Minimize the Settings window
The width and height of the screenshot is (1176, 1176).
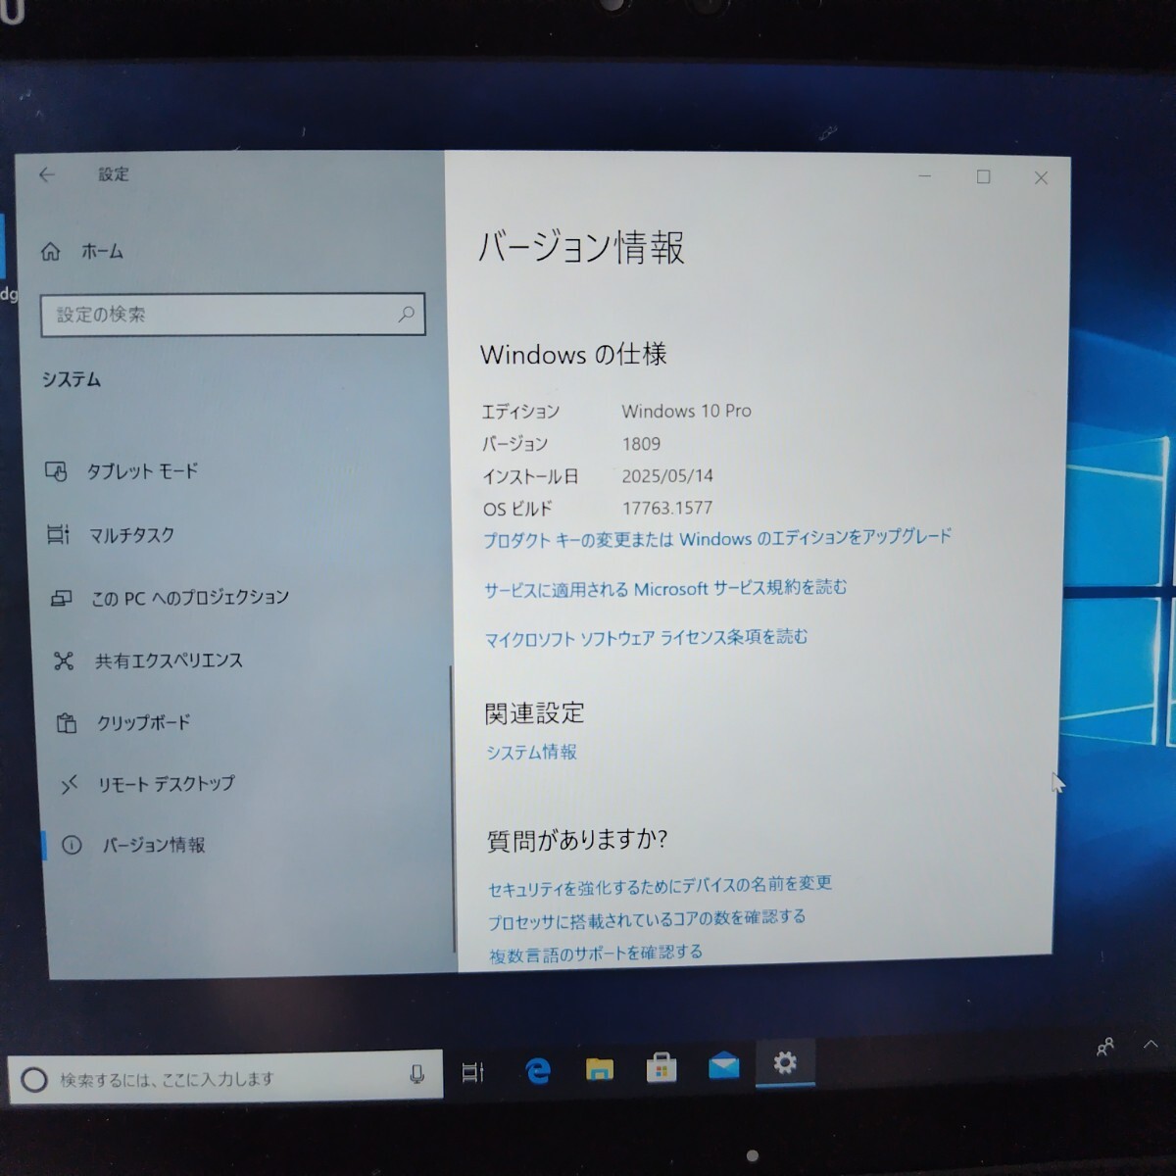(925, 176)
